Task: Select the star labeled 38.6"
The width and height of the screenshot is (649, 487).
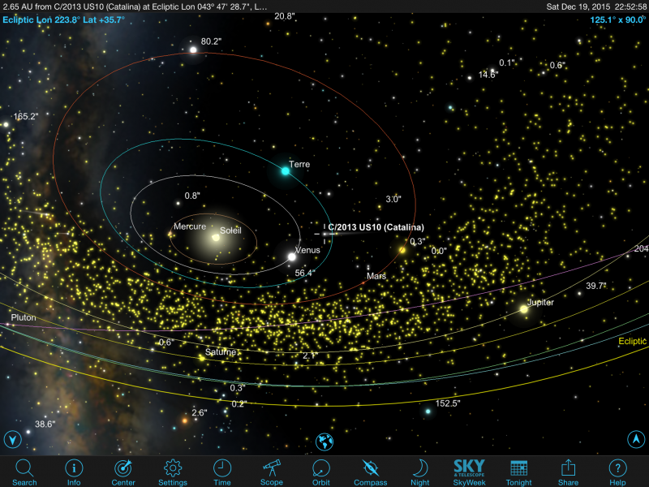Action: 28,432
